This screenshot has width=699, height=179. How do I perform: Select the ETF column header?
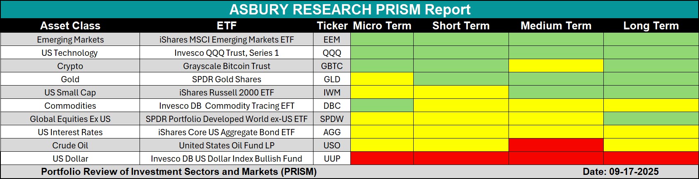point(227,26)
